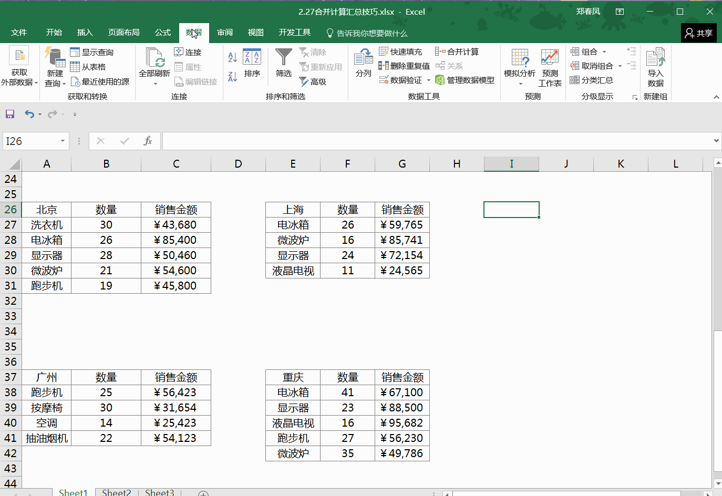Click Share (共享) button
The image size is (722, 496).
(699, 33)
